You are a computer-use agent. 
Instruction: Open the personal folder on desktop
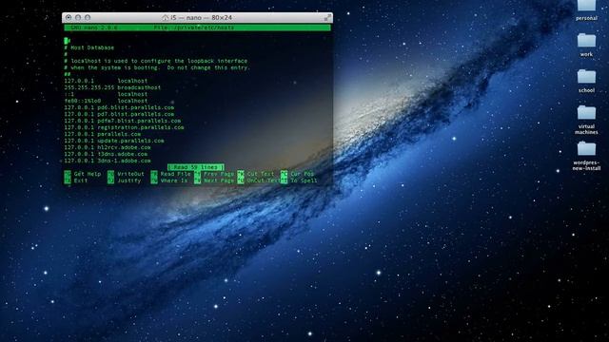tap(586, 7)
